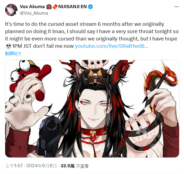Viewport: 184px width, 174px height.
Task: Click the skull emoji in tweet text
Action: (8, 46)
